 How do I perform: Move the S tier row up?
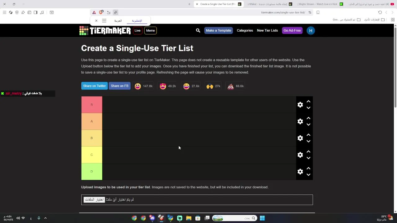point(308,102)
